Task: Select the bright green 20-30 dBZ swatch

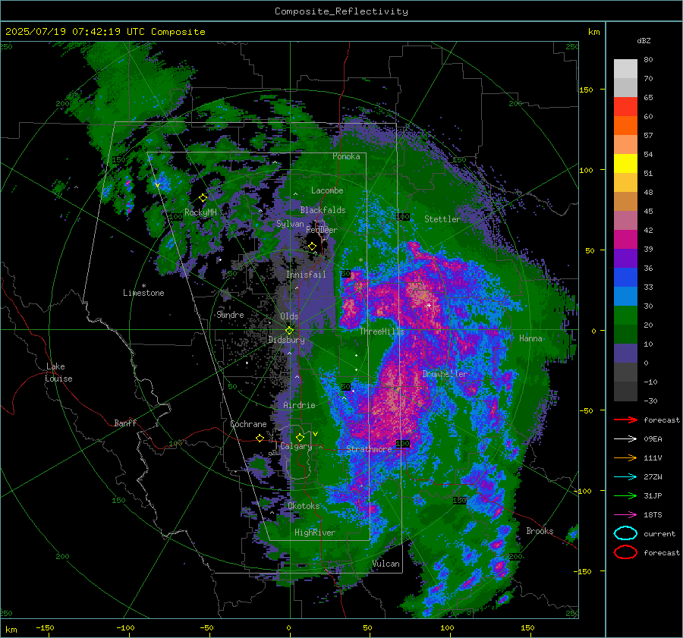Action: pos(625,316)
